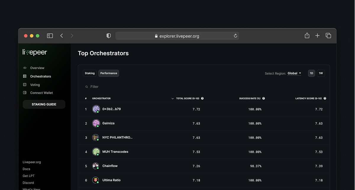Click inside the Filter input field
Screen dimensions: 355x190
click(x=98, y=87)
